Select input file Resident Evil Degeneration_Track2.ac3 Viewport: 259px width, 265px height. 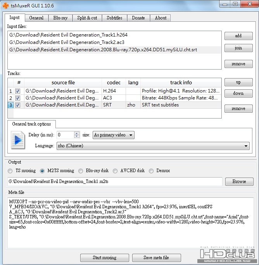coord(114,42)
